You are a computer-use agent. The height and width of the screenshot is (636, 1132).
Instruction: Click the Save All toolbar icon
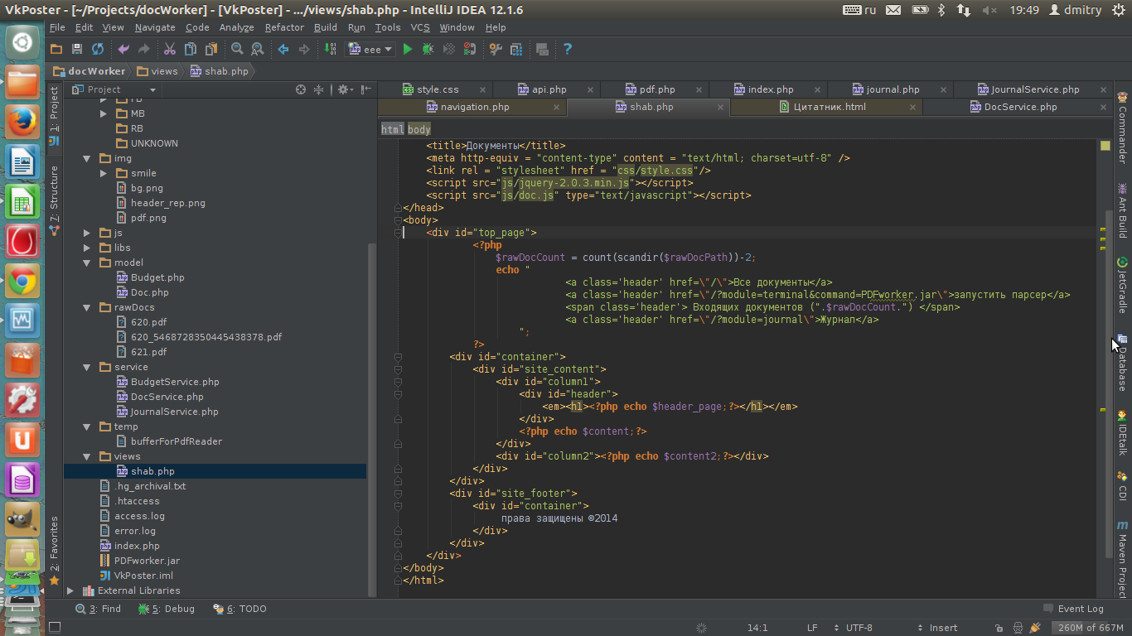[77, 50]
